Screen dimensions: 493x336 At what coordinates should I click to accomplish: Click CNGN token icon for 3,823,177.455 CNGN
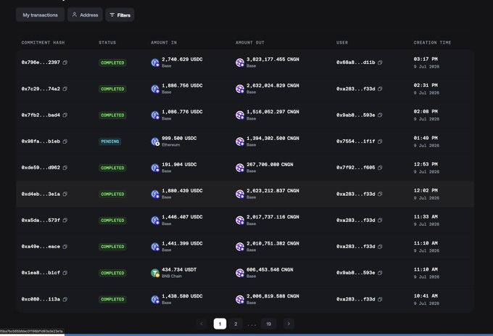pos(240,62)
